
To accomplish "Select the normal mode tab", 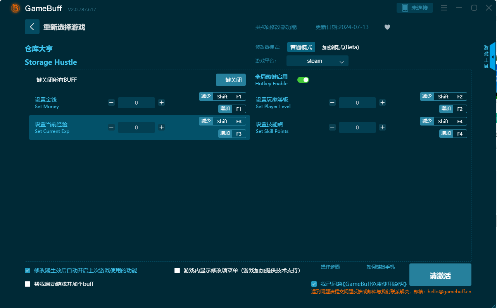I will pyautogui.click(x=301, y=47).
